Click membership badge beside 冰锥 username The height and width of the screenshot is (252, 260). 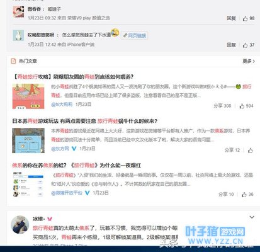point(50,219)
